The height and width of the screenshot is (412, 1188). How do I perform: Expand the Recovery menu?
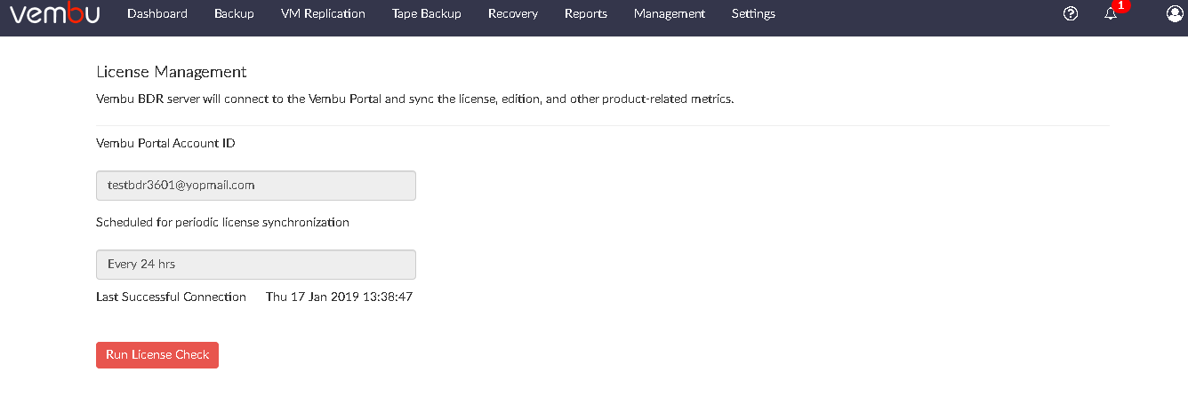(x=513, y=14)
